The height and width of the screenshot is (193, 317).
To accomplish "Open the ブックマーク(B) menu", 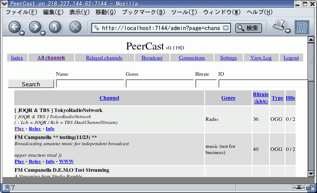I will click(143, 12).
